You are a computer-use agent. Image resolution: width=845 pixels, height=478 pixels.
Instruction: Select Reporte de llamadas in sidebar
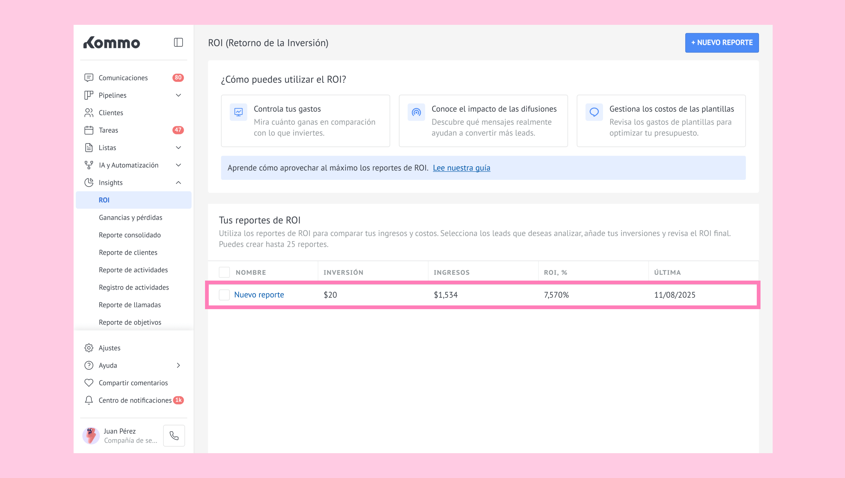click(130, 305)
